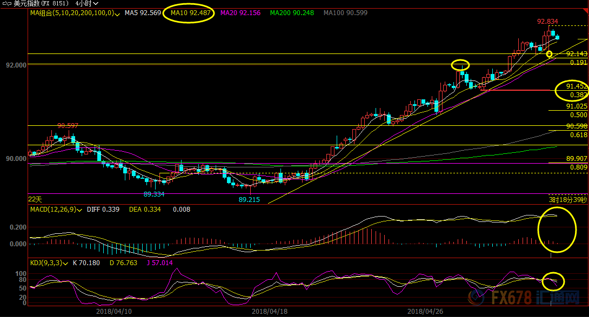
Task: Click the 92.834 high price marker
Action: pos(547,21)
